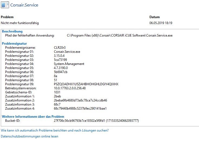Click the Bucket-ID label
This screenshot has width=199, height=151.
[12, 121]
